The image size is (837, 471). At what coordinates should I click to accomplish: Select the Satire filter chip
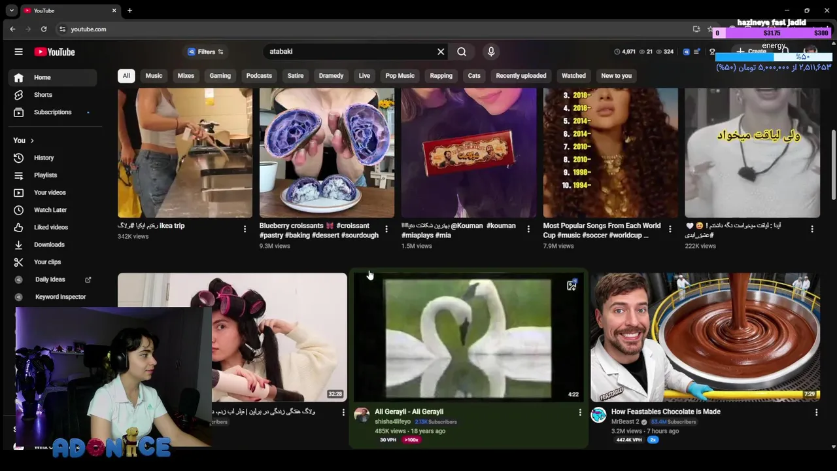click(x=296, y=76)
